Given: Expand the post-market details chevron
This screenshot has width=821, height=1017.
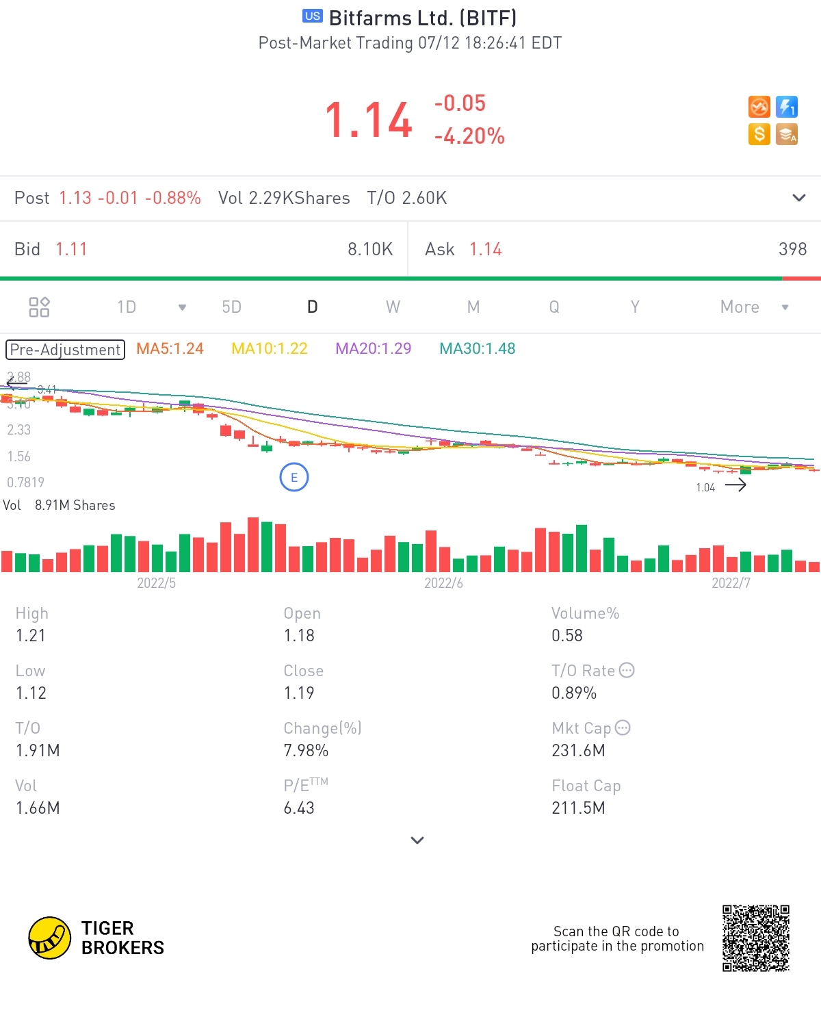Looking at the screenshot, I should (x=798, y=198).
